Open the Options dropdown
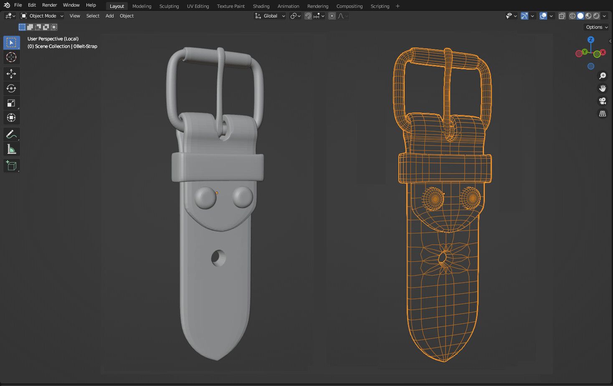Image resolution: width=613 pixels, height=386 pixels. 597,27
